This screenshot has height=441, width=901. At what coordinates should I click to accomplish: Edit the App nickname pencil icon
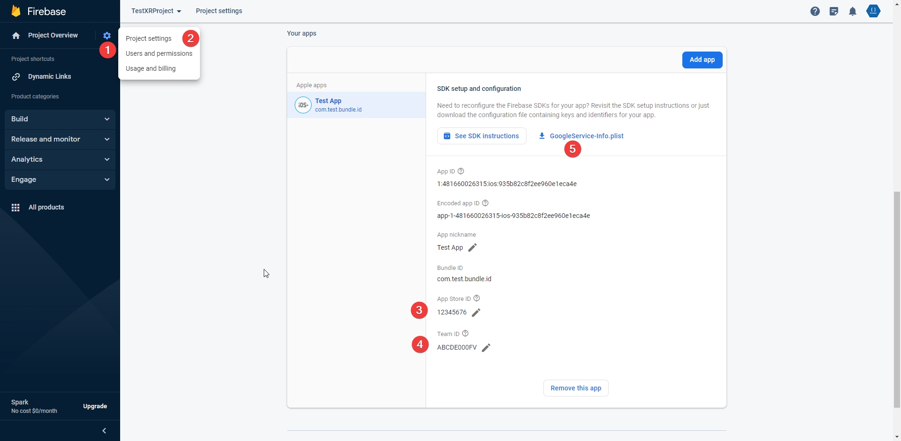point(473,247)
